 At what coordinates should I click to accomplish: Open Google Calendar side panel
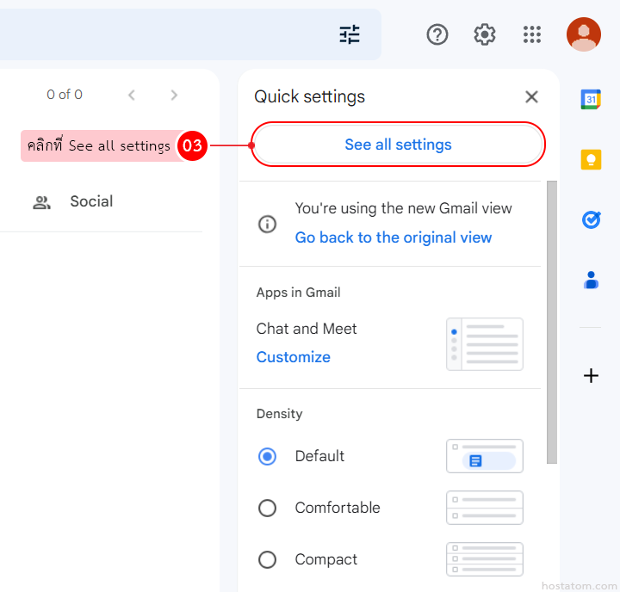(x=591, y=99)
